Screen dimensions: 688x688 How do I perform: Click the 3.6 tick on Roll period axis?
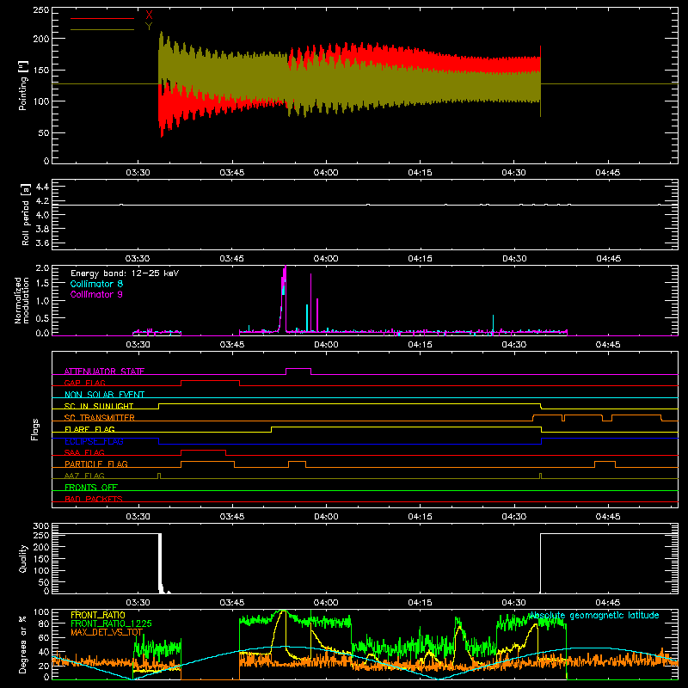(x=42, y=243)
